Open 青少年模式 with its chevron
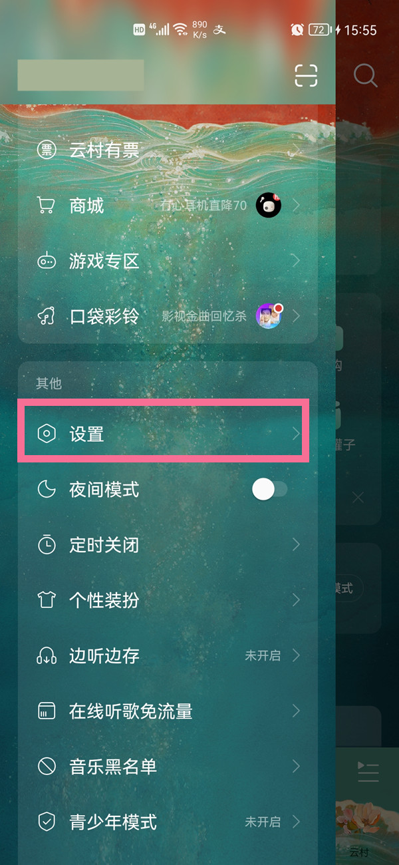 [296, 822]
